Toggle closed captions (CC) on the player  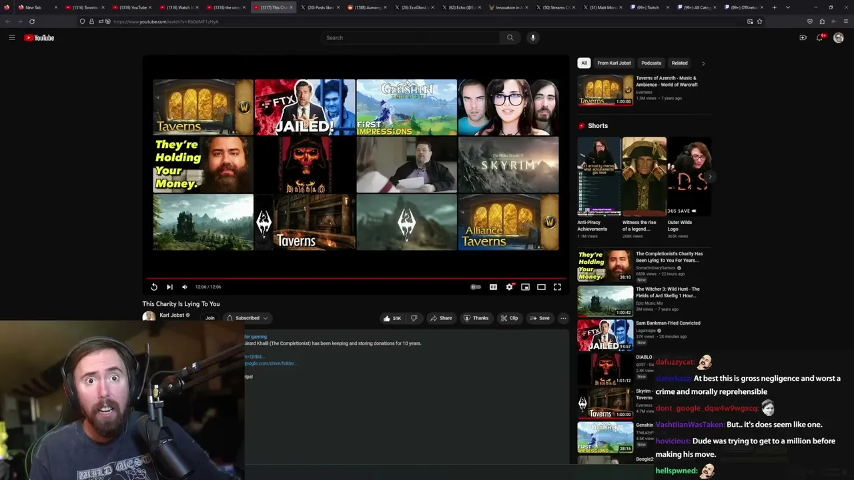[493, 287]
